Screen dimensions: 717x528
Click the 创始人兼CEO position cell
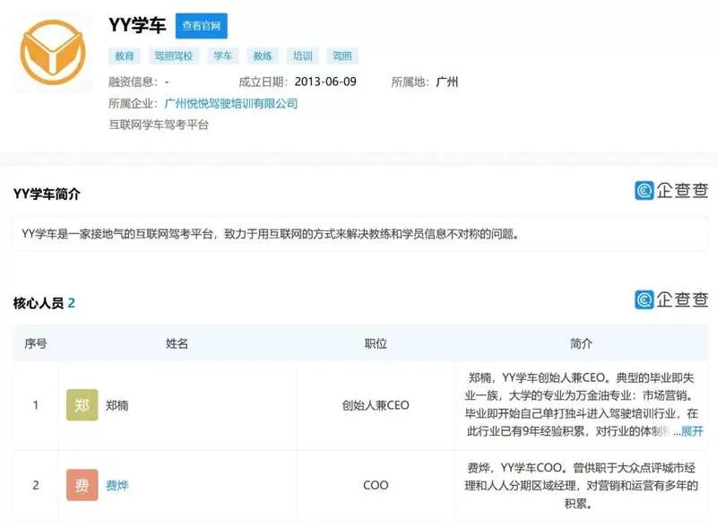pyautogui.click(x=376, y=405)
